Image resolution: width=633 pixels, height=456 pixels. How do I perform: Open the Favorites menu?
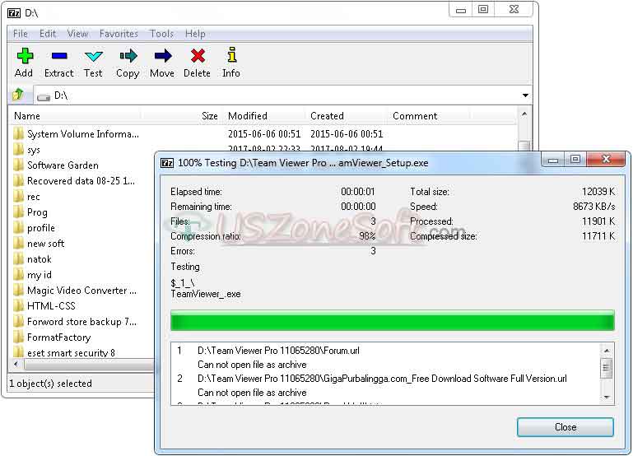click(119, 34)
